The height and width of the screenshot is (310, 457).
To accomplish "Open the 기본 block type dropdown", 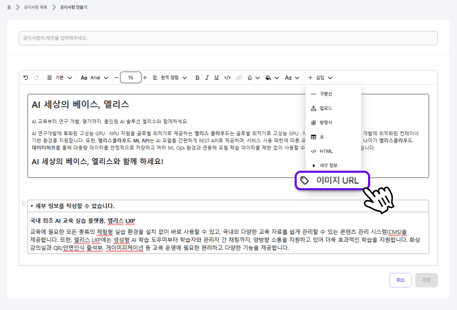I will tap(59, 78).
